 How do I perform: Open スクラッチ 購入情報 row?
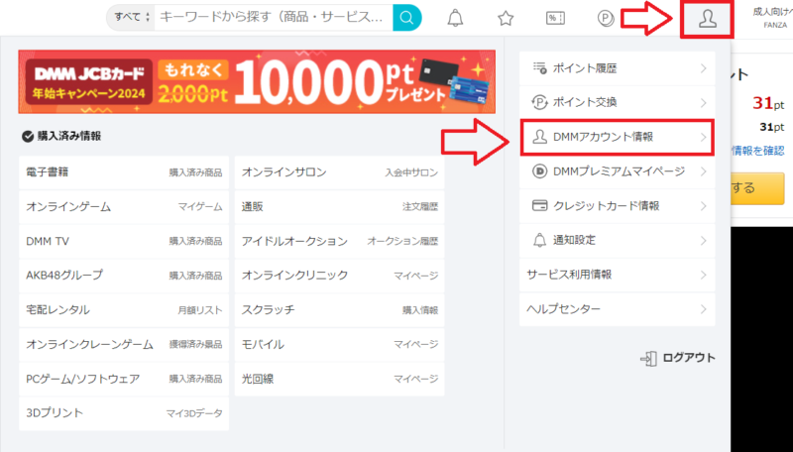(339, 310)
